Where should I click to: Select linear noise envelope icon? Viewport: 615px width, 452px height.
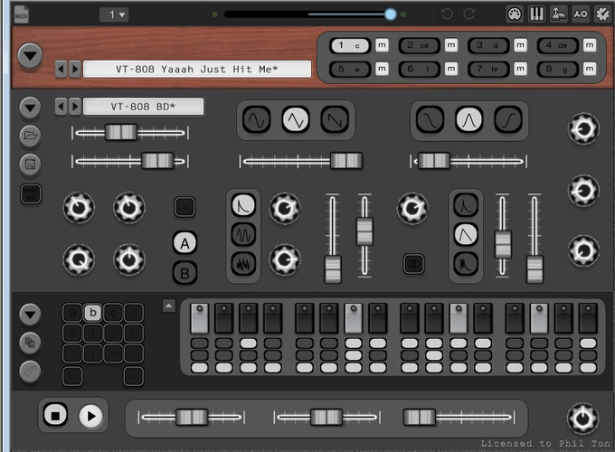point(466,235)
